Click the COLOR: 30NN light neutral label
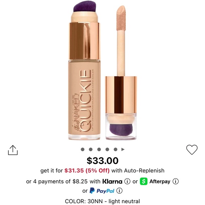Viewport: 205px width, 205px height. coord(102,201)
